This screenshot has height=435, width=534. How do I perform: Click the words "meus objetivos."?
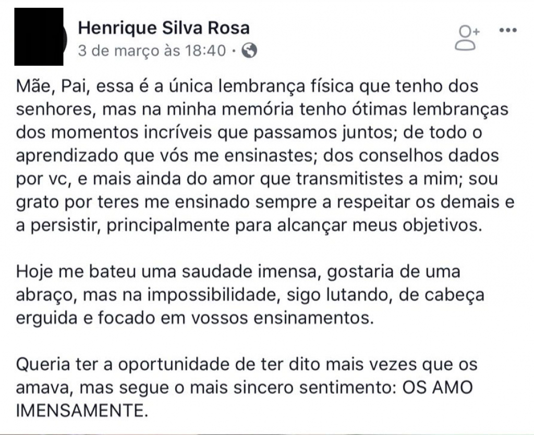(x=418, y=226)
